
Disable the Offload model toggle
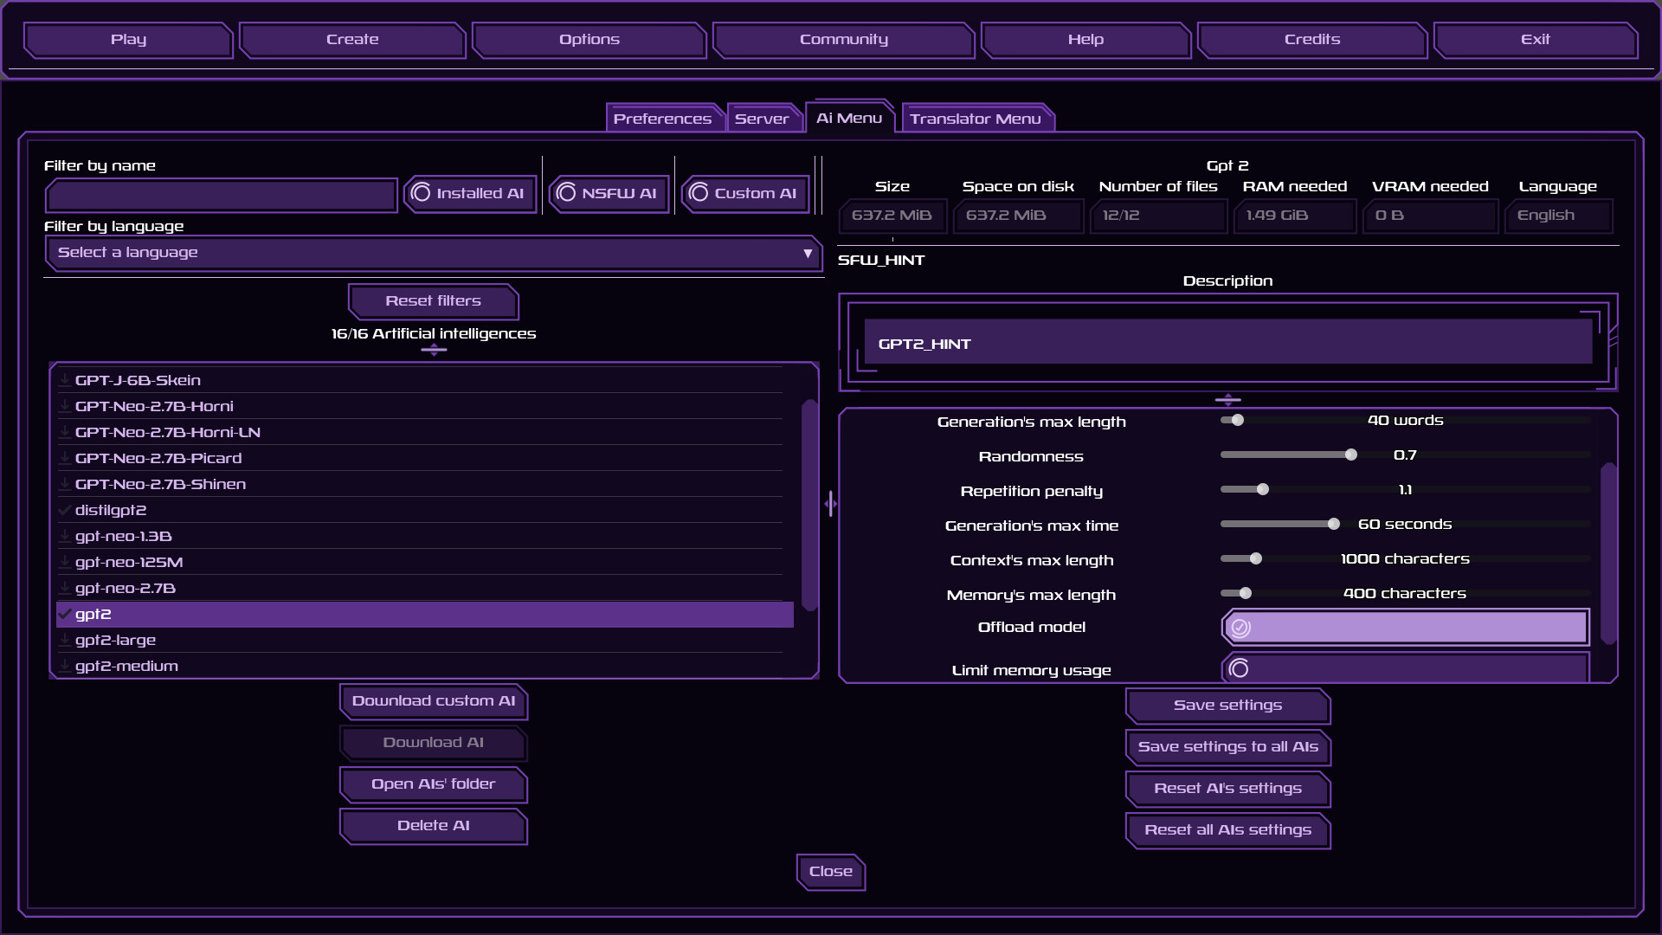[1241, 627]
